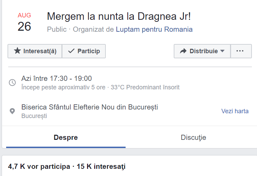Open the three-dots more options menu
This screenshot has height=176, width=257.
[240, 51]
